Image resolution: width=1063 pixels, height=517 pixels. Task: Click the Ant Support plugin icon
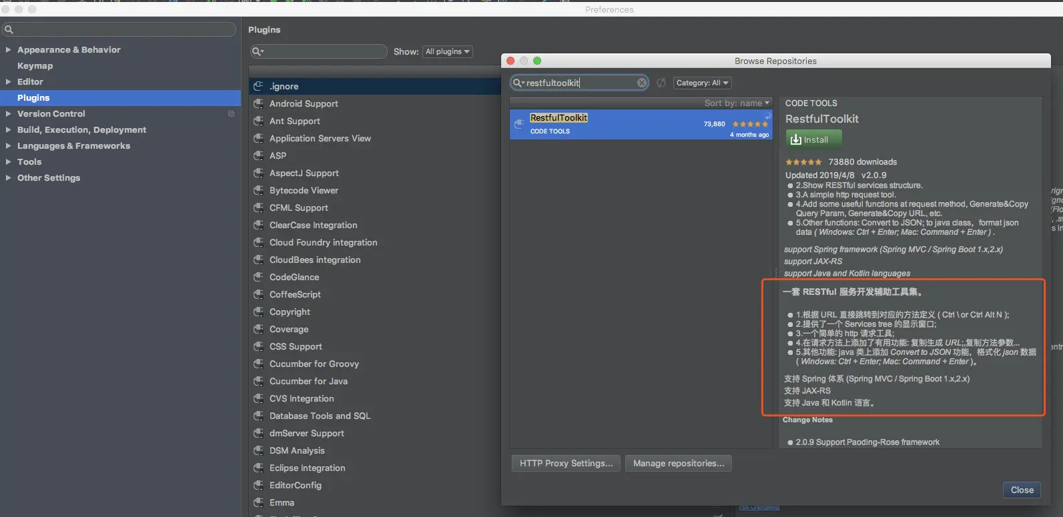[258, 121]
